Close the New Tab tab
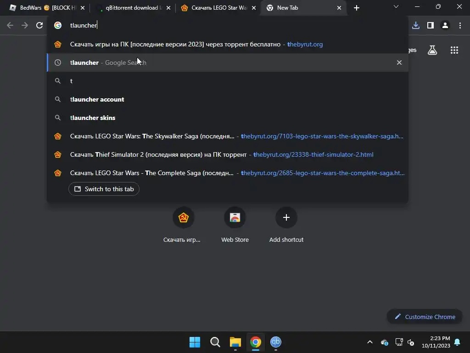The image size is (470, 353). pyautogui.click(x=339, y=8)
